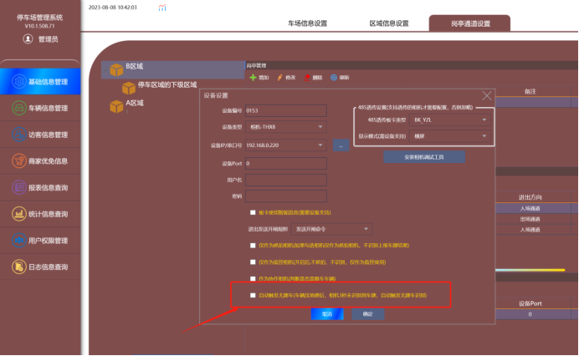The width and height of the screenshot is (579, 356).
Task: Toggle the 板卡使用智能语音 checkbox
Action: point(253,212)
